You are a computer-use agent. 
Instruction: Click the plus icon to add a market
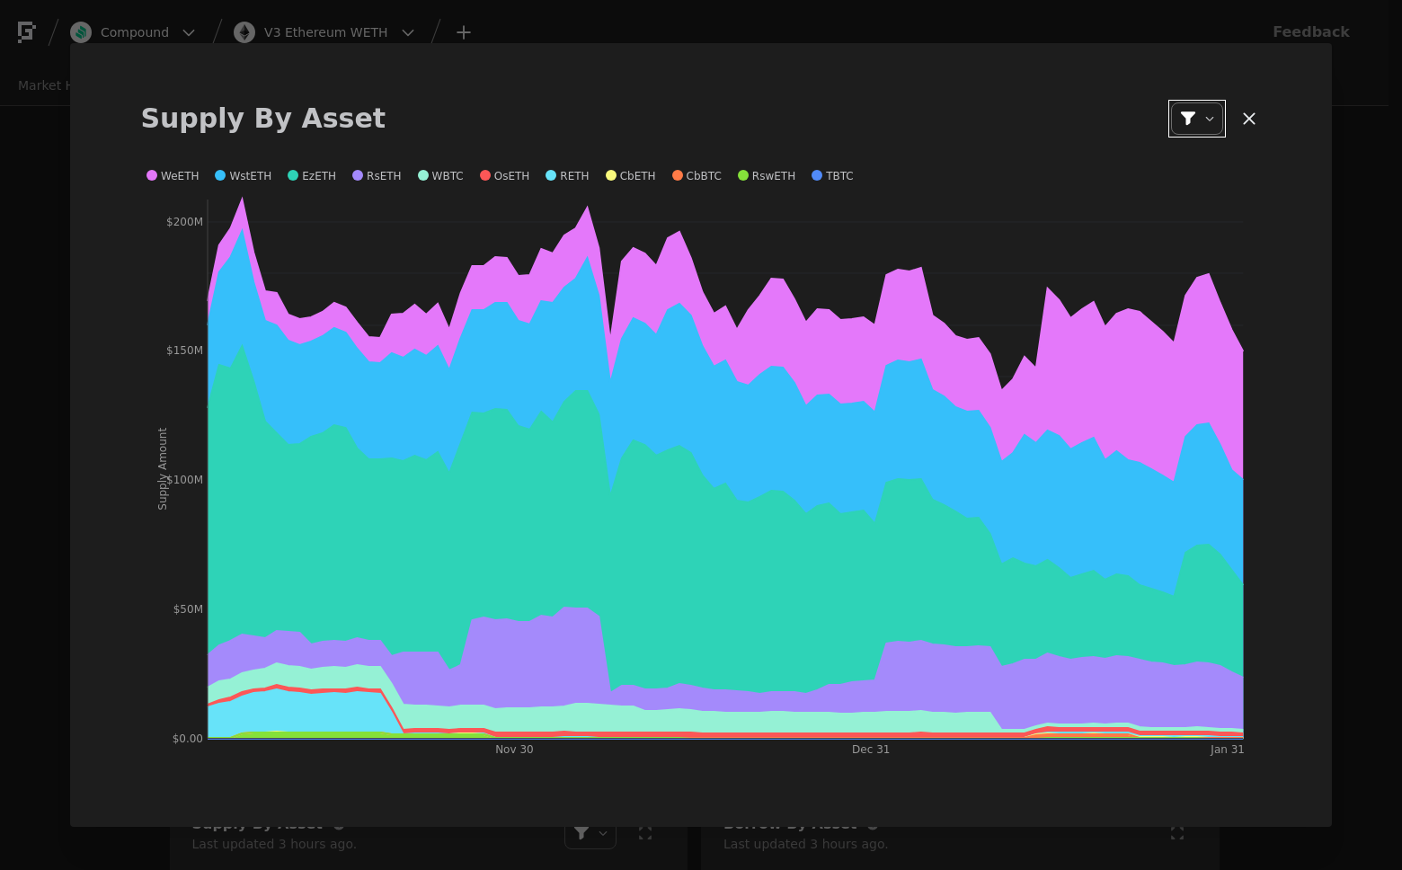point(464,32)
